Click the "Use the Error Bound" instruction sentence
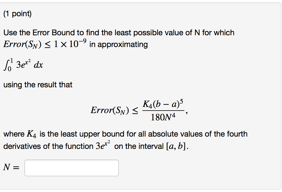 coord(119,33)
